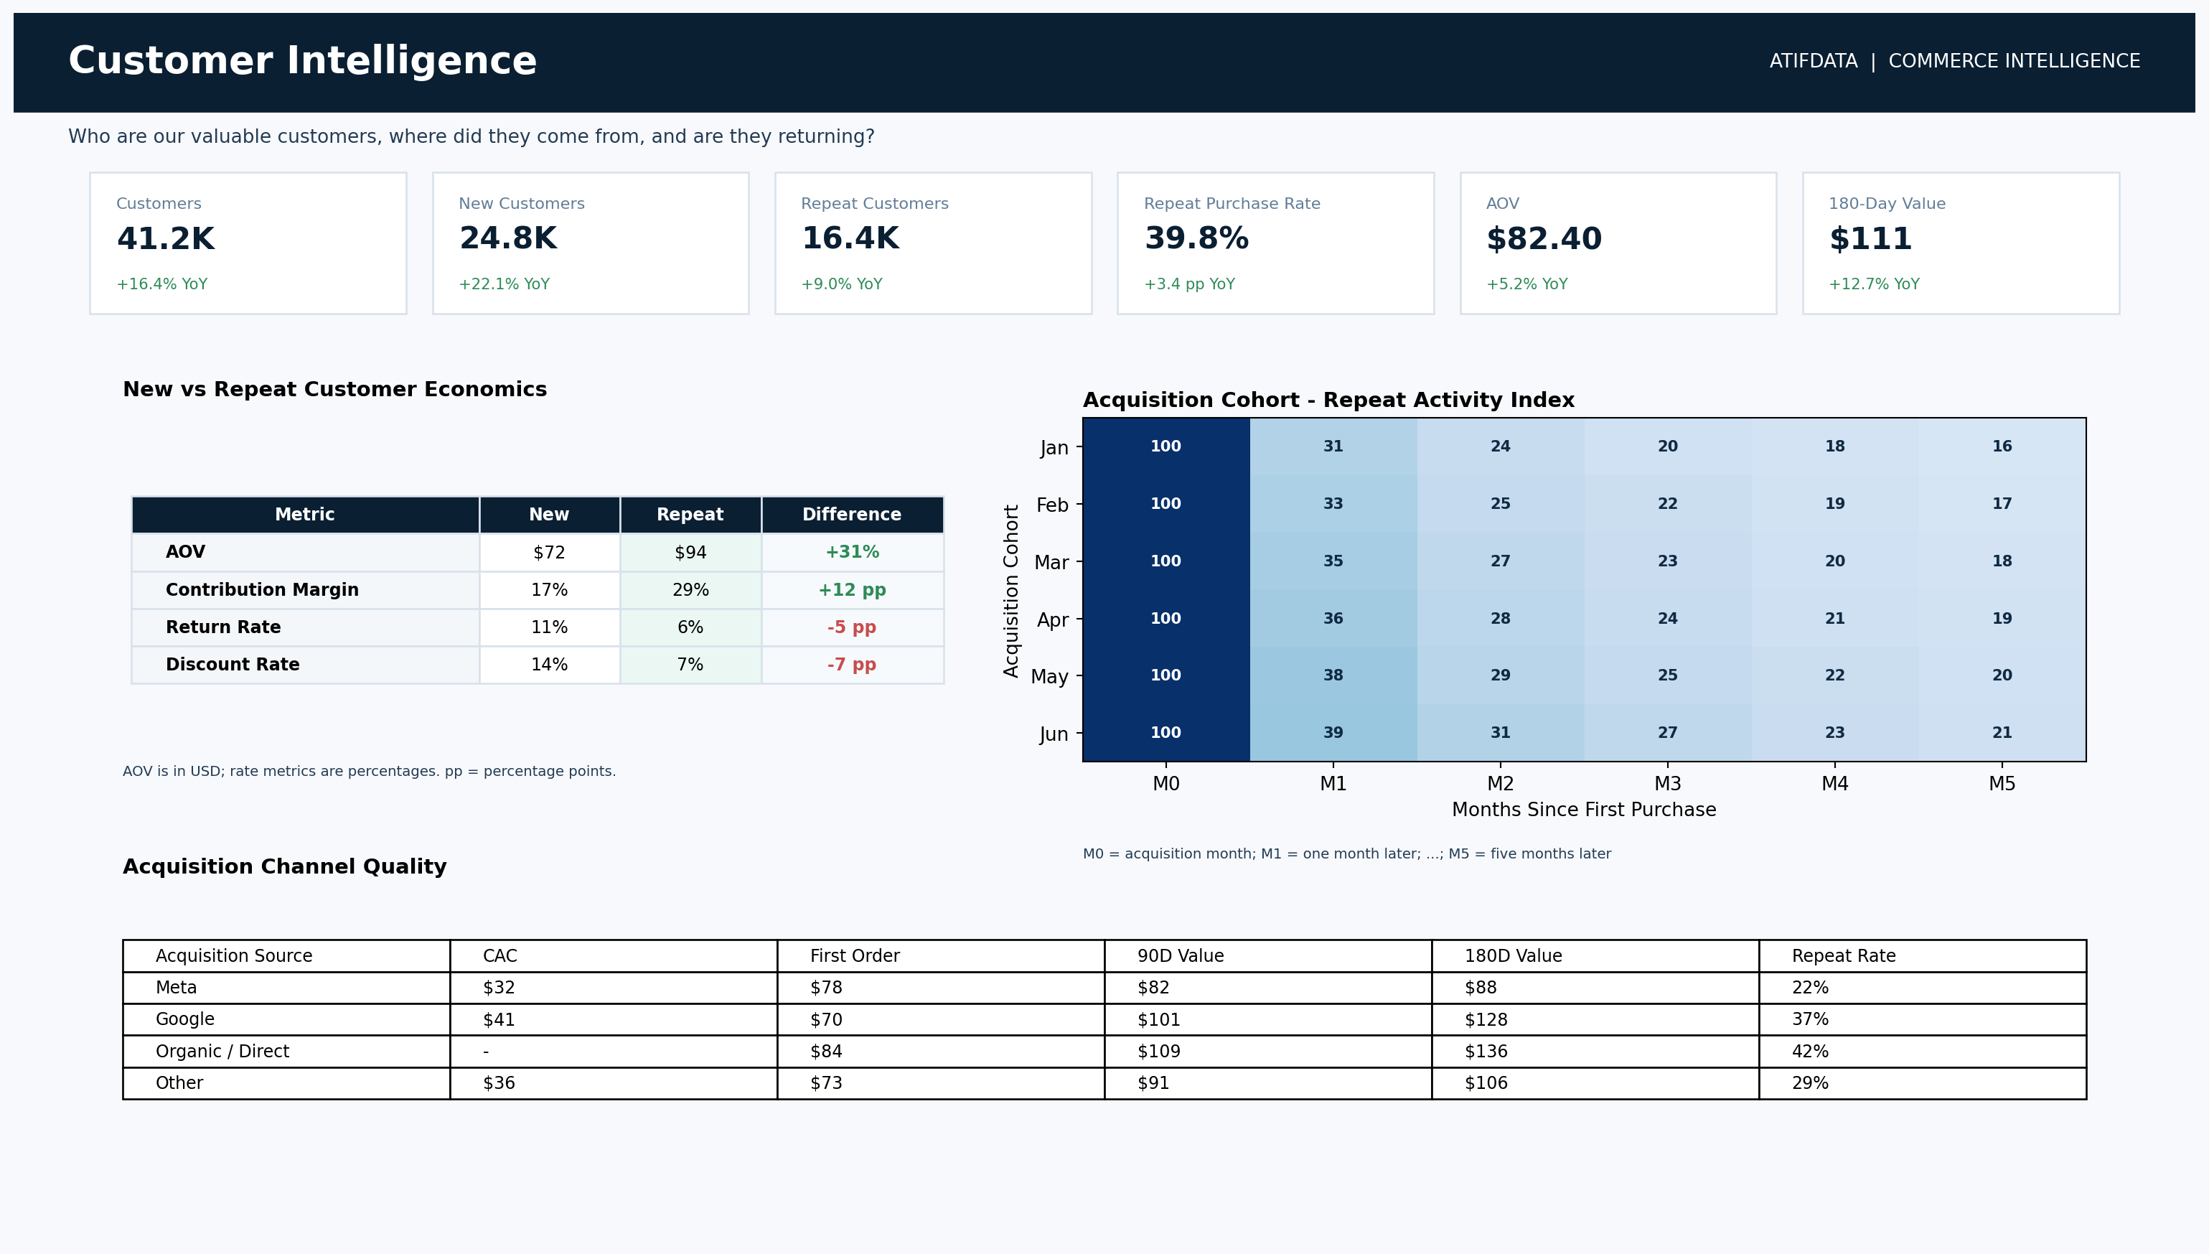The image size is (2209, 1254).
Task: Click the $72 new AOV cell
Action: [x=549, y=552]
